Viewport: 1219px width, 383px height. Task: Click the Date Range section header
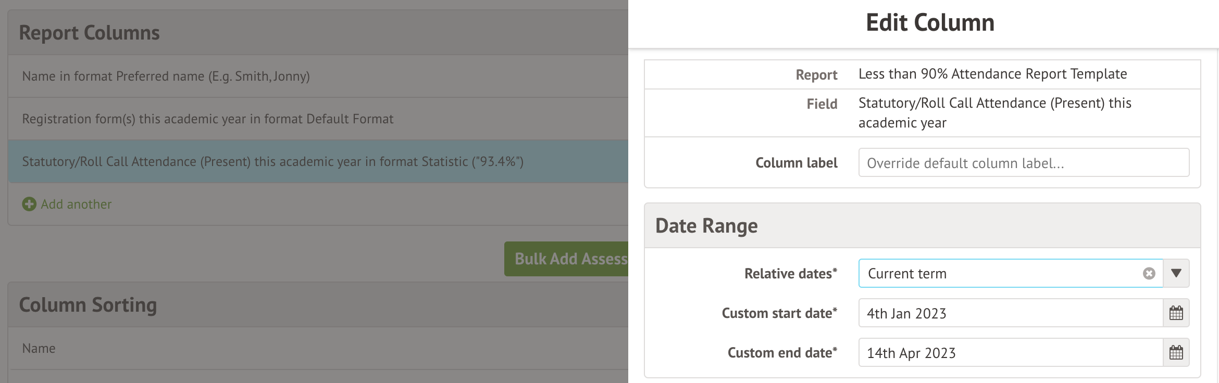(x=706, y=226)
